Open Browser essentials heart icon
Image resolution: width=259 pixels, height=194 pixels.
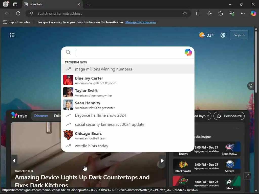coord(232,14)
